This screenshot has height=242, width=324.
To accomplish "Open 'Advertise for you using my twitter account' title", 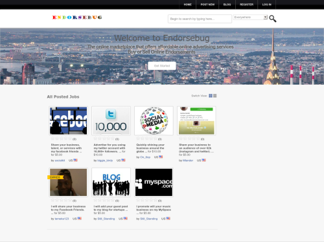I will coord(110,148).
